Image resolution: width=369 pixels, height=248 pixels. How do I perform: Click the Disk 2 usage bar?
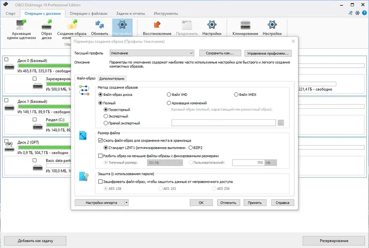[x=44, y=148]
